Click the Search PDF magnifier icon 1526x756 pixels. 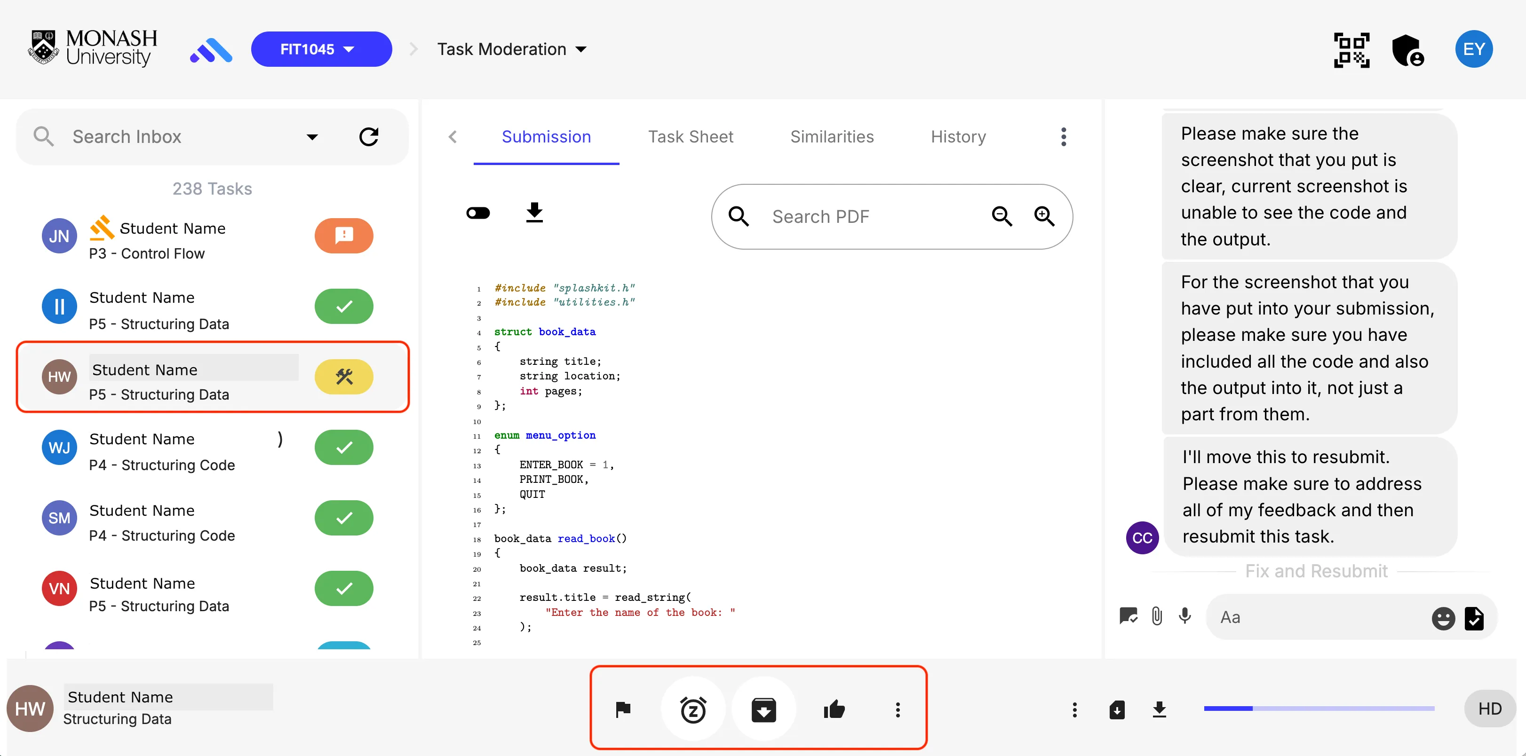tap(739, 217)
